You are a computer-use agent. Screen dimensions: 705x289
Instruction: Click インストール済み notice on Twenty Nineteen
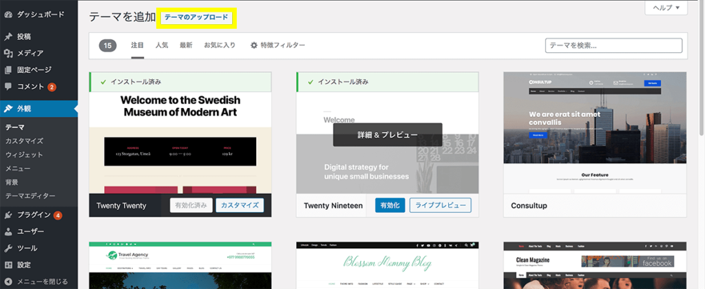(x=388, y=83)
